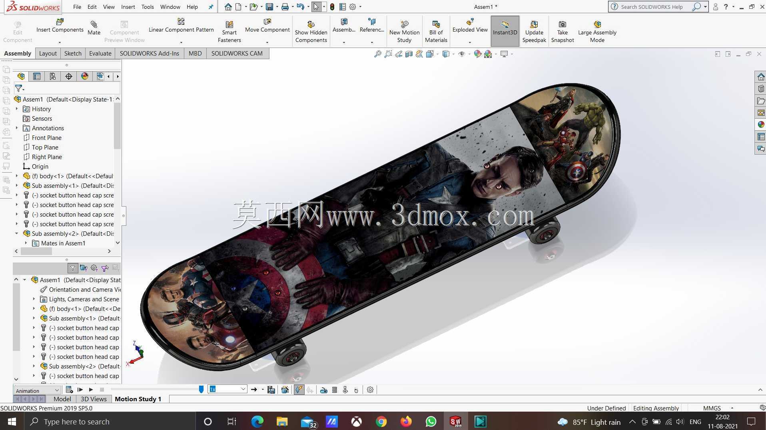Collapse the Sub assembly<2> node in upper tree
Image resolution: width=766 pixels, height=430 pixels.
17,233
